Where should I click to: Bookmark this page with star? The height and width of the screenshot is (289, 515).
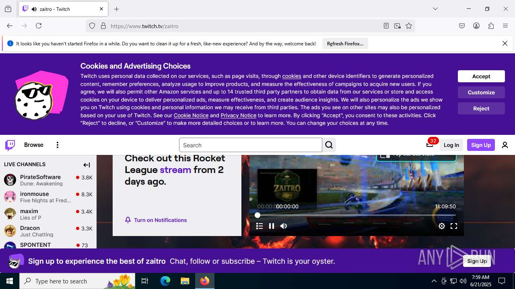[x=409, y=26]
